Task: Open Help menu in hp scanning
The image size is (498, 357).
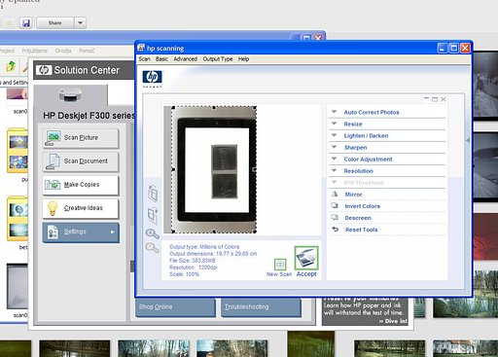Action: tap(243, 59)
